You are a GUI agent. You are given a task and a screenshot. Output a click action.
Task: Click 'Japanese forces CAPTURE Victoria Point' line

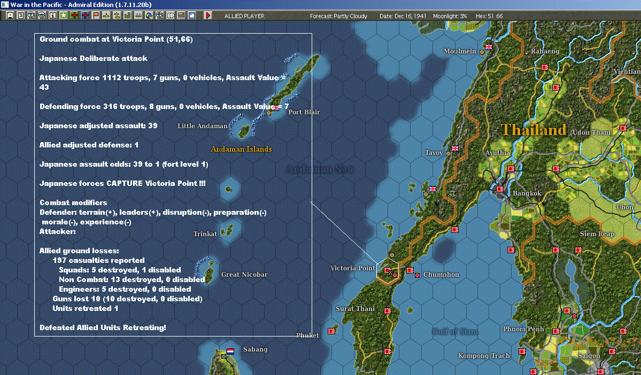click(x=122, y=183)
